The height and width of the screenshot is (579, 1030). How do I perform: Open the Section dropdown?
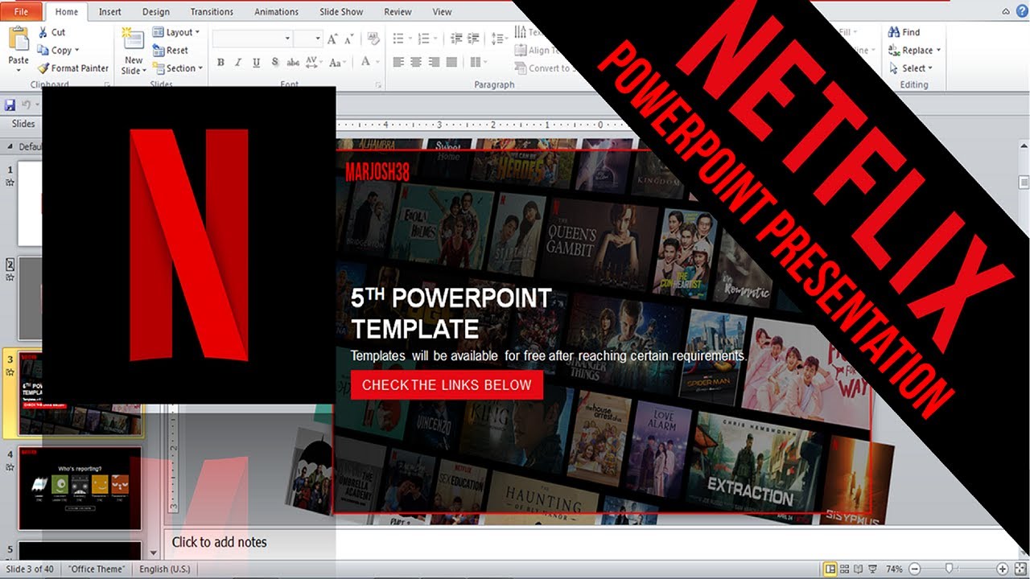(178, 68)
